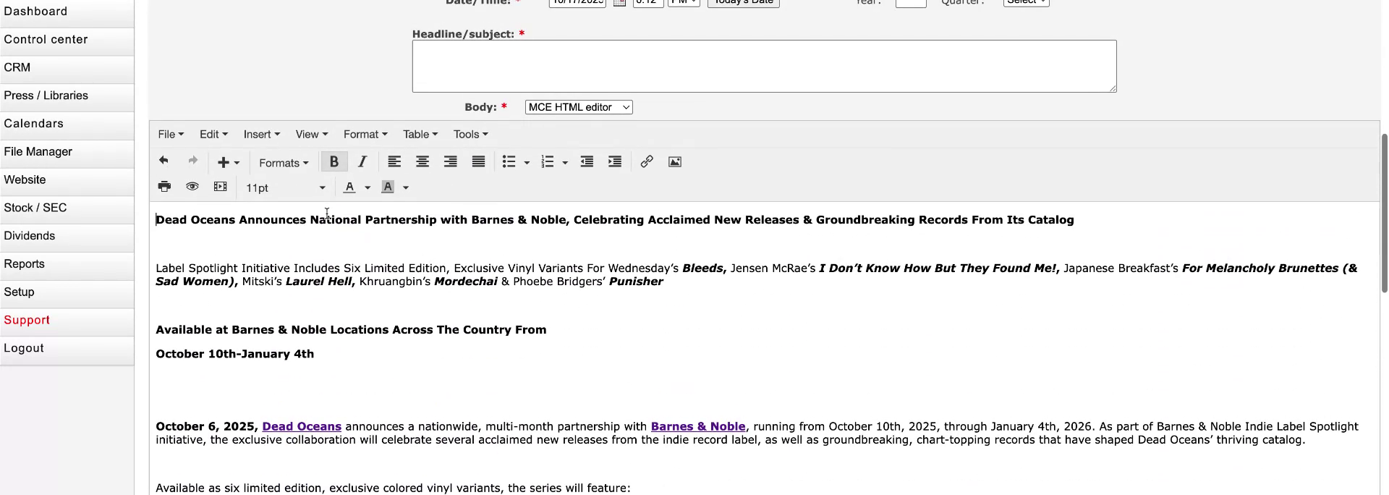
Task: Click into the Headline/subject text box
Action: pos(764,66)
